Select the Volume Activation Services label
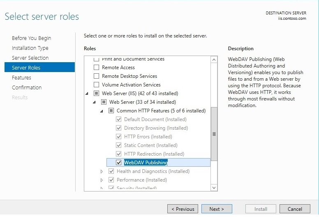This screenshot has height=217, width=319. (131, 84)
